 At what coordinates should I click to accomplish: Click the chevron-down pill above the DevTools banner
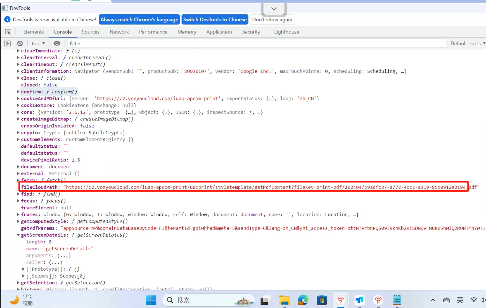click(x=274, y=9)
